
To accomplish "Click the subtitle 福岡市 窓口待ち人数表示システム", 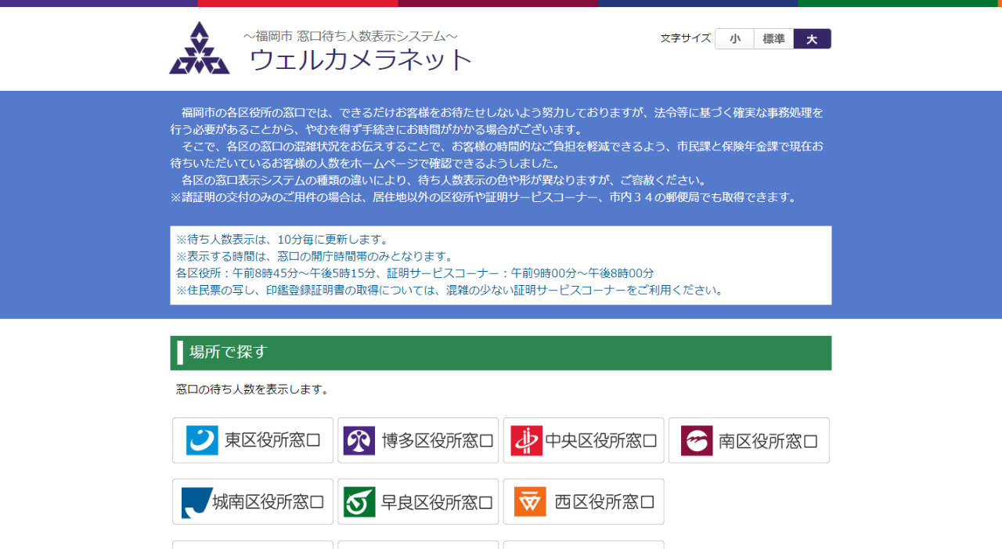I will click(x=351, y=36).
